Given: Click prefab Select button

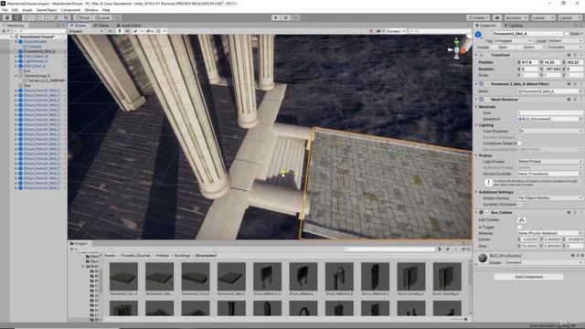Looking at the screenshot, I should [x=528, y=48].
